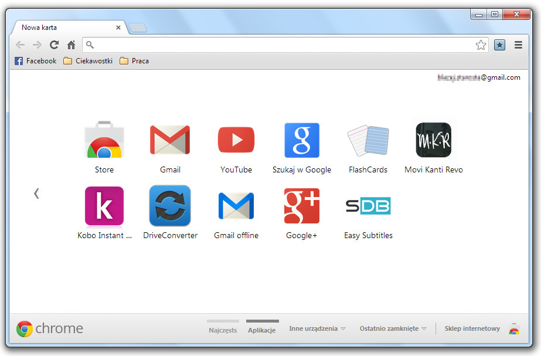This screenshot has width=541, height=356.
Task: Maximize the Chrome window
Action: pos(495,14)
